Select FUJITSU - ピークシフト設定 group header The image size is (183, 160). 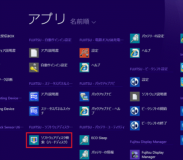(149, 69)
